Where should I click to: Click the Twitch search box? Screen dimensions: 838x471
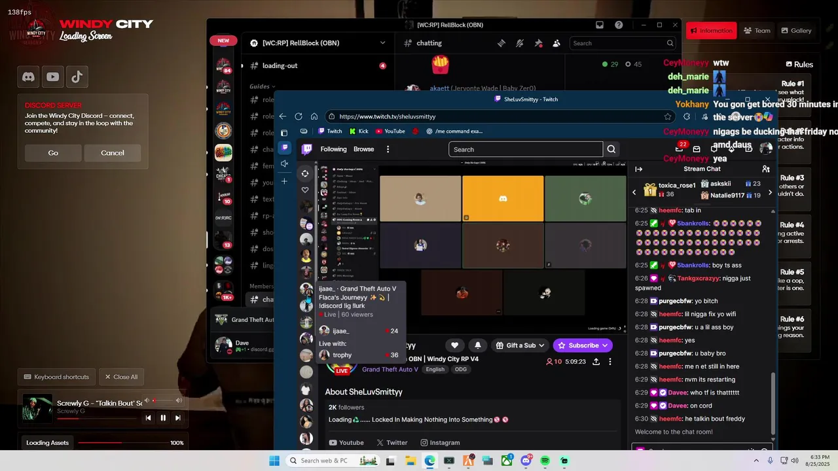pos(525,149)
